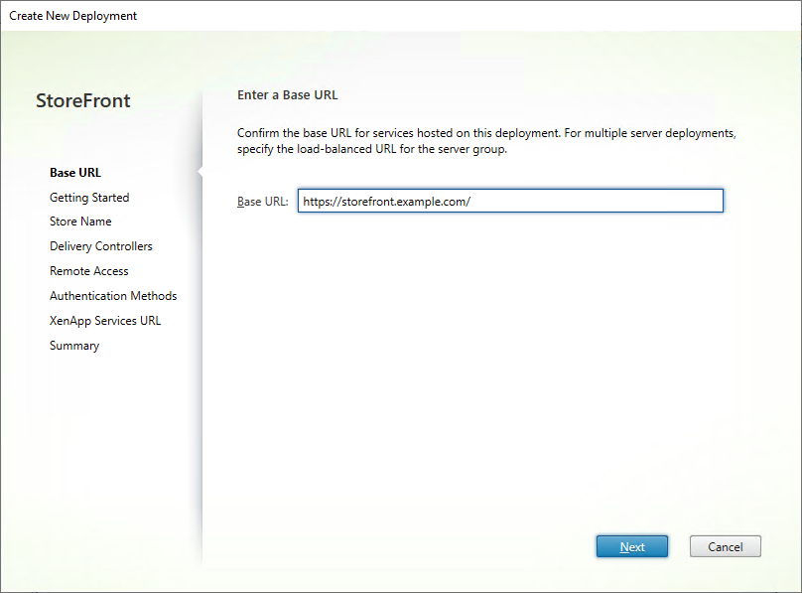Select the Getting Started step
802x593 pixels.
[x=88, y=197]
